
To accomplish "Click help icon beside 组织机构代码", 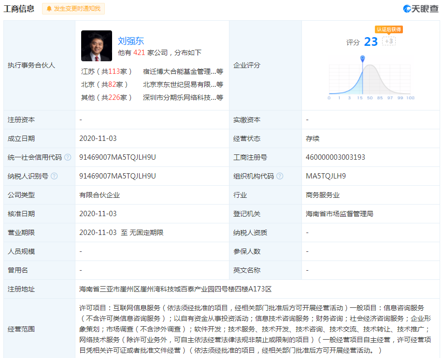I will point(280,176).
